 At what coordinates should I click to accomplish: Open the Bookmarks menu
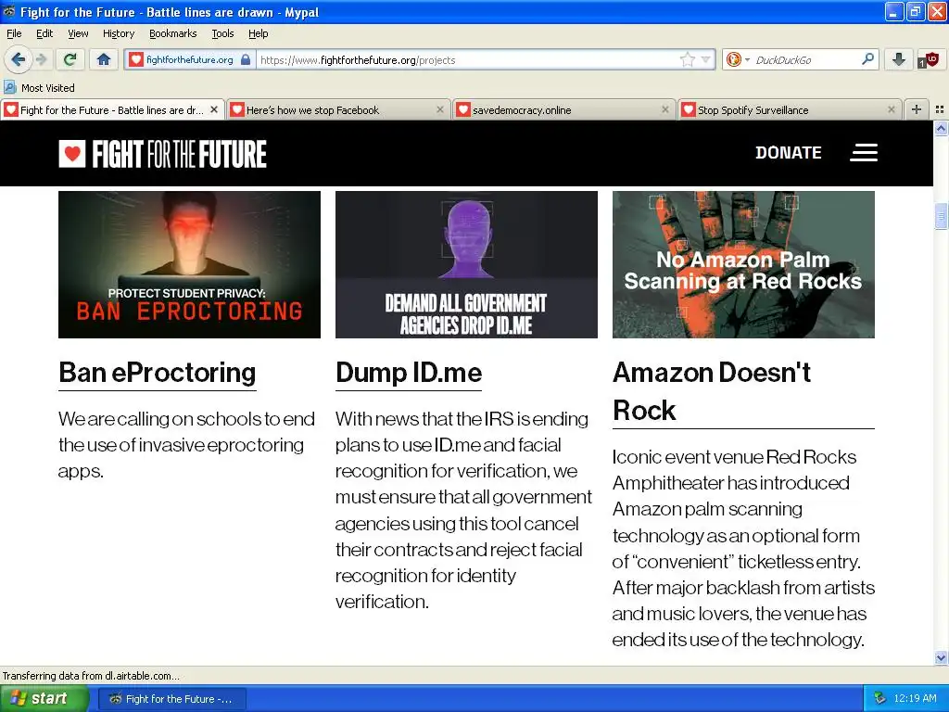[x=173, y=33]
